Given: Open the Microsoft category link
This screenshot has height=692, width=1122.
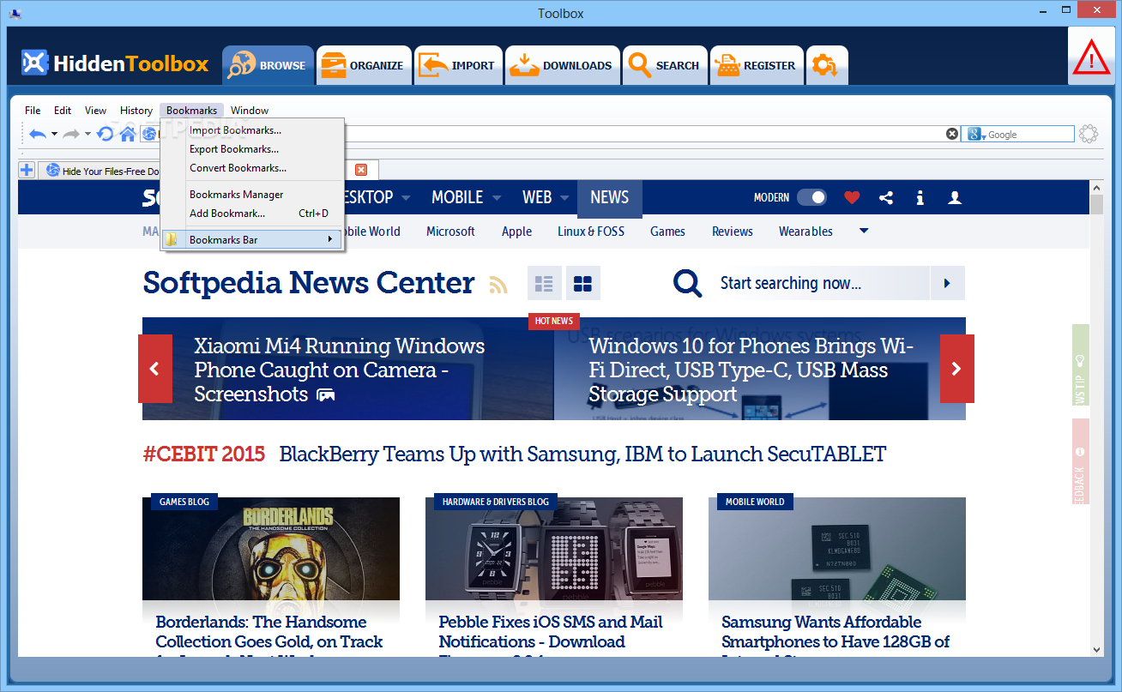Looking at the screenshot, I should click(450, 232).
